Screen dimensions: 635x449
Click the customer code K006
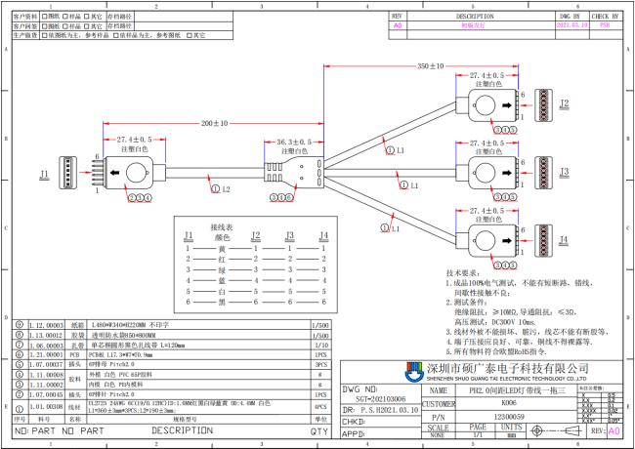pyautogui.click(x=483, y=401)
